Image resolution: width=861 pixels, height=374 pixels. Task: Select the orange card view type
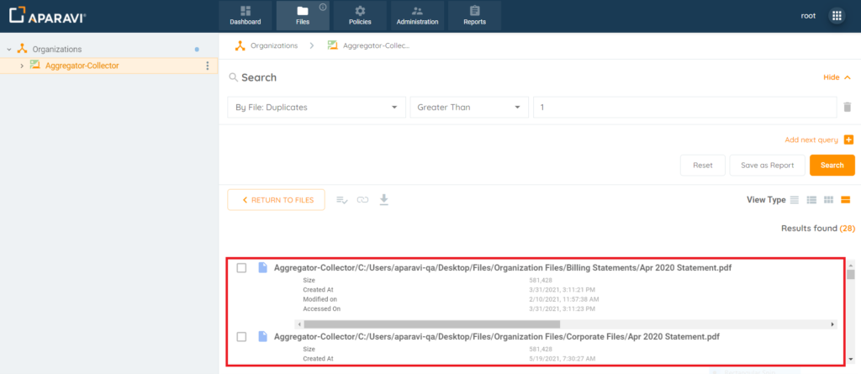[x=846, y=200]
